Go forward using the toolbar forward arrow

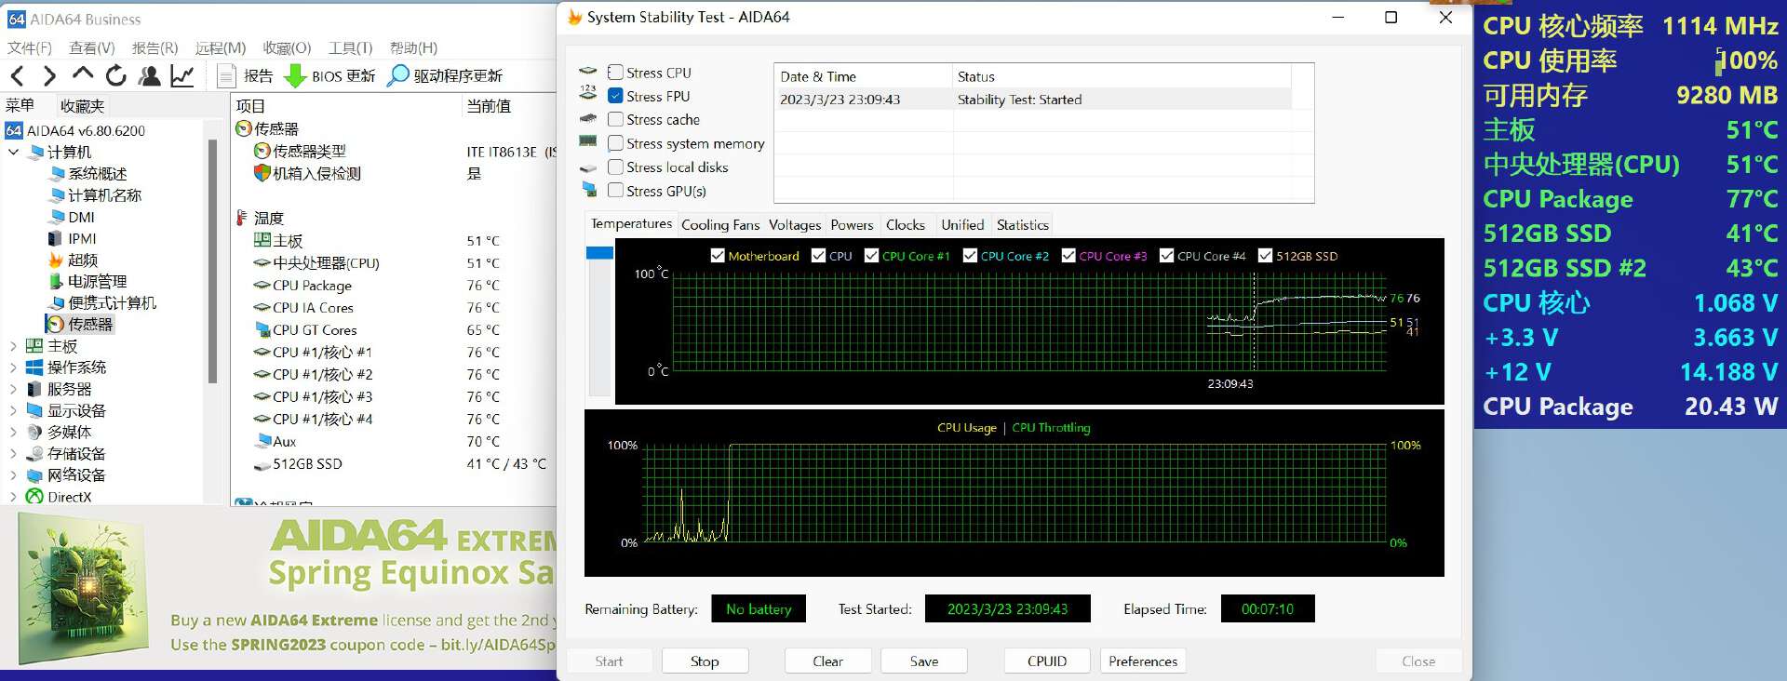pos(49,75)
